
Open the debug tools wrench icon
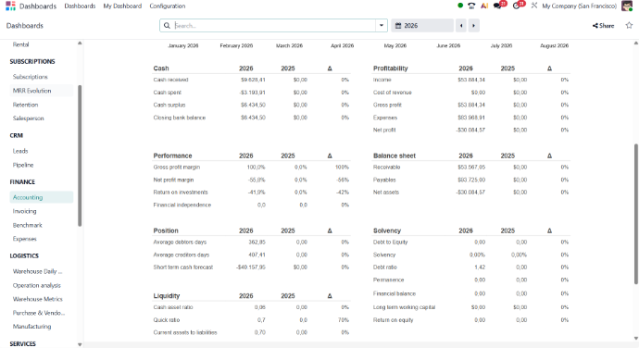533,6
